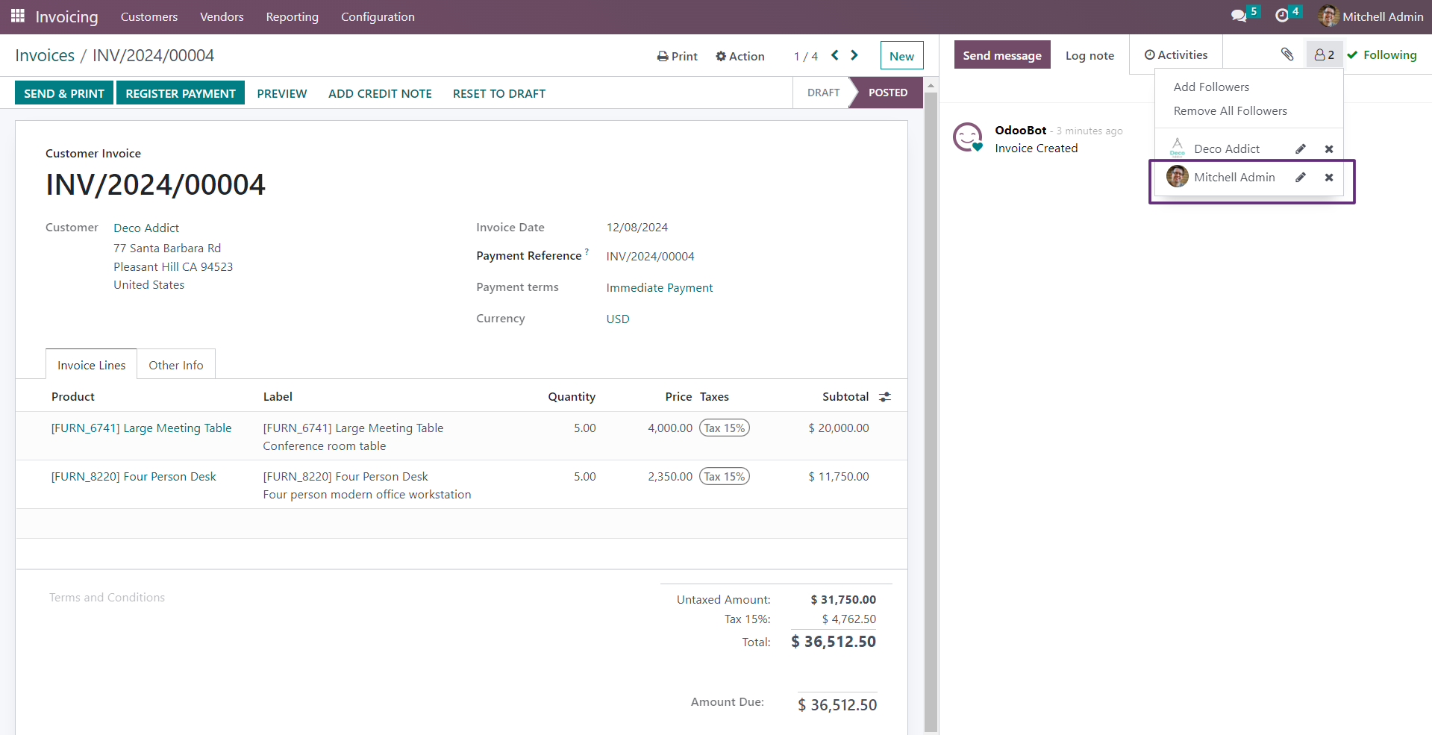
Task: Click Send message button
Action: (x=1002, y=55)
